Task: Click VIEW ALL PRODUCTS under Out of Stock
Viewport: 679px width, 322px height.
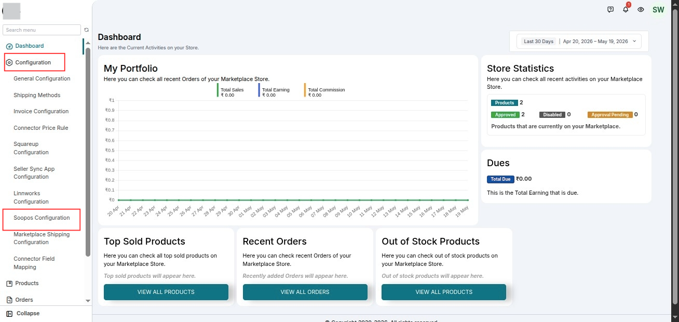Action: [x=444, y=292]
